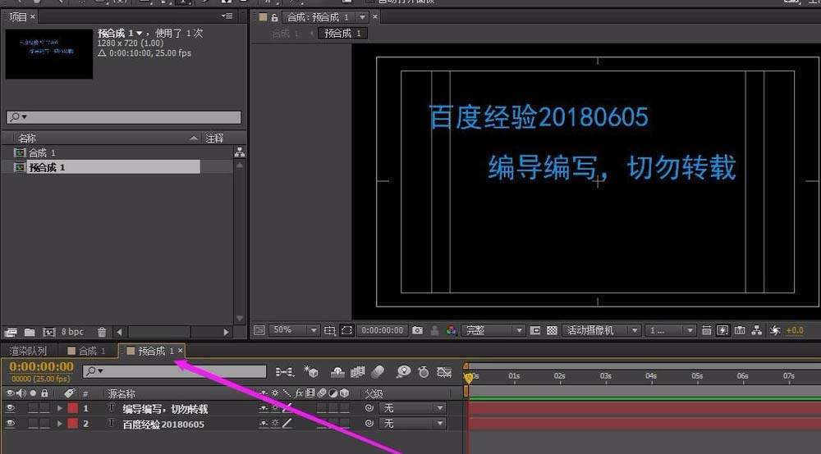Click the project panel search field
821x454 pixels.
point(124,117)
